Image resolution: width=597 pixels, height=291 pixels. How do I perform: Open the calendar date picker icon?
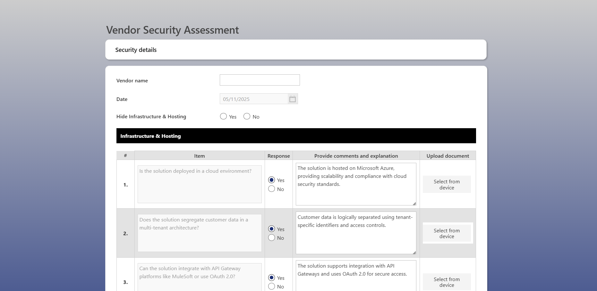pos(292,99)
